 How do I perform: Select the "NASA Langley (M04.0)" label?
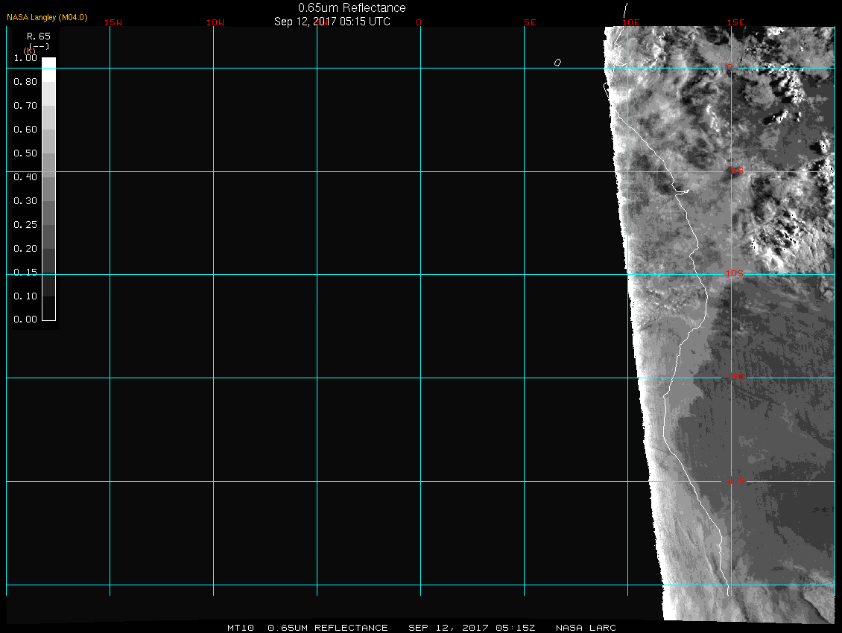pos(47,17)
